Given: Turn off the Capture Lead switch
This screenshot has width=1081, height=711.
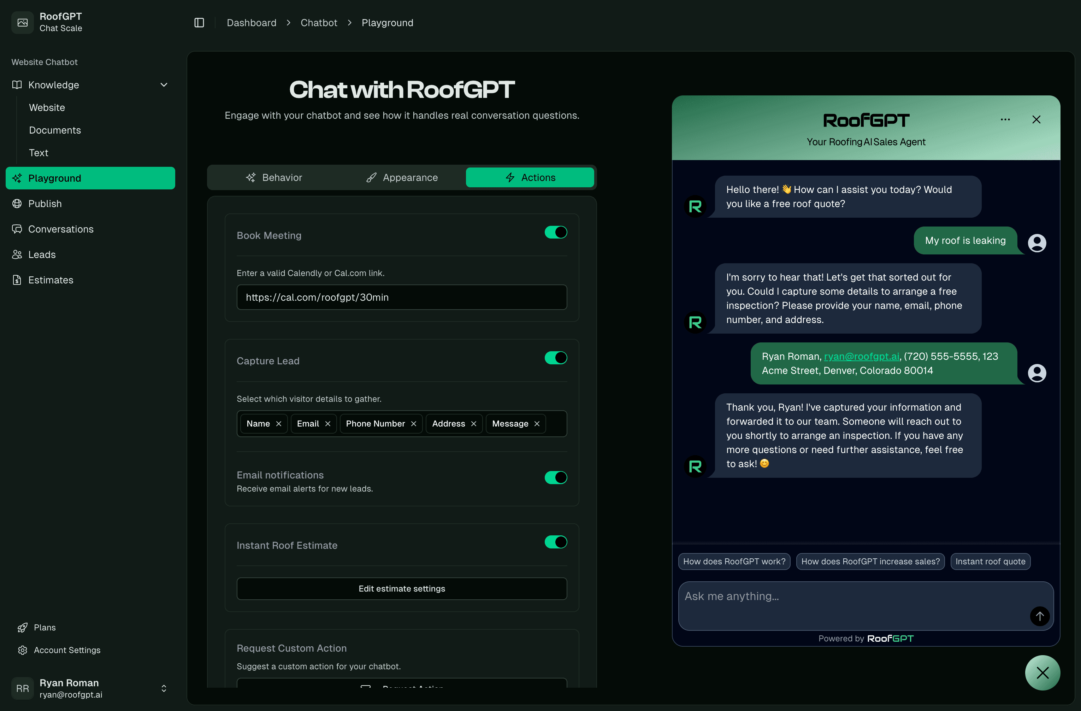Looking at the screenshot, I should [x=555, y=358].
